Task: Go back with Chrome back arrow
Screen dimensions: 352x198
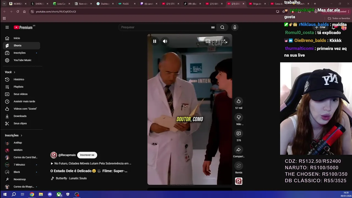Action: 4,12
